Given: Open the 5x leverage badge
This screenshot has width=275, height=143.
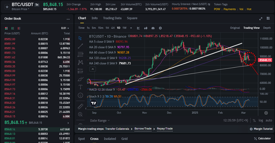Looking at the screenshot, I should coord(37,5).
